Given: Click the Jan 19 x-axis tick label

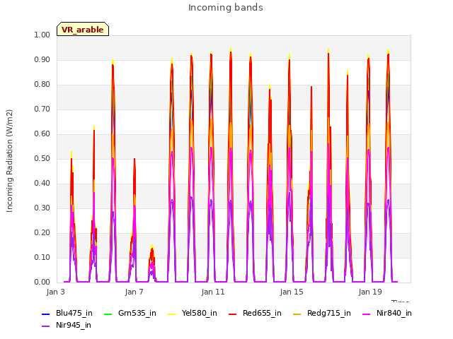Looking at the screenshot, I should pos(370,292).
